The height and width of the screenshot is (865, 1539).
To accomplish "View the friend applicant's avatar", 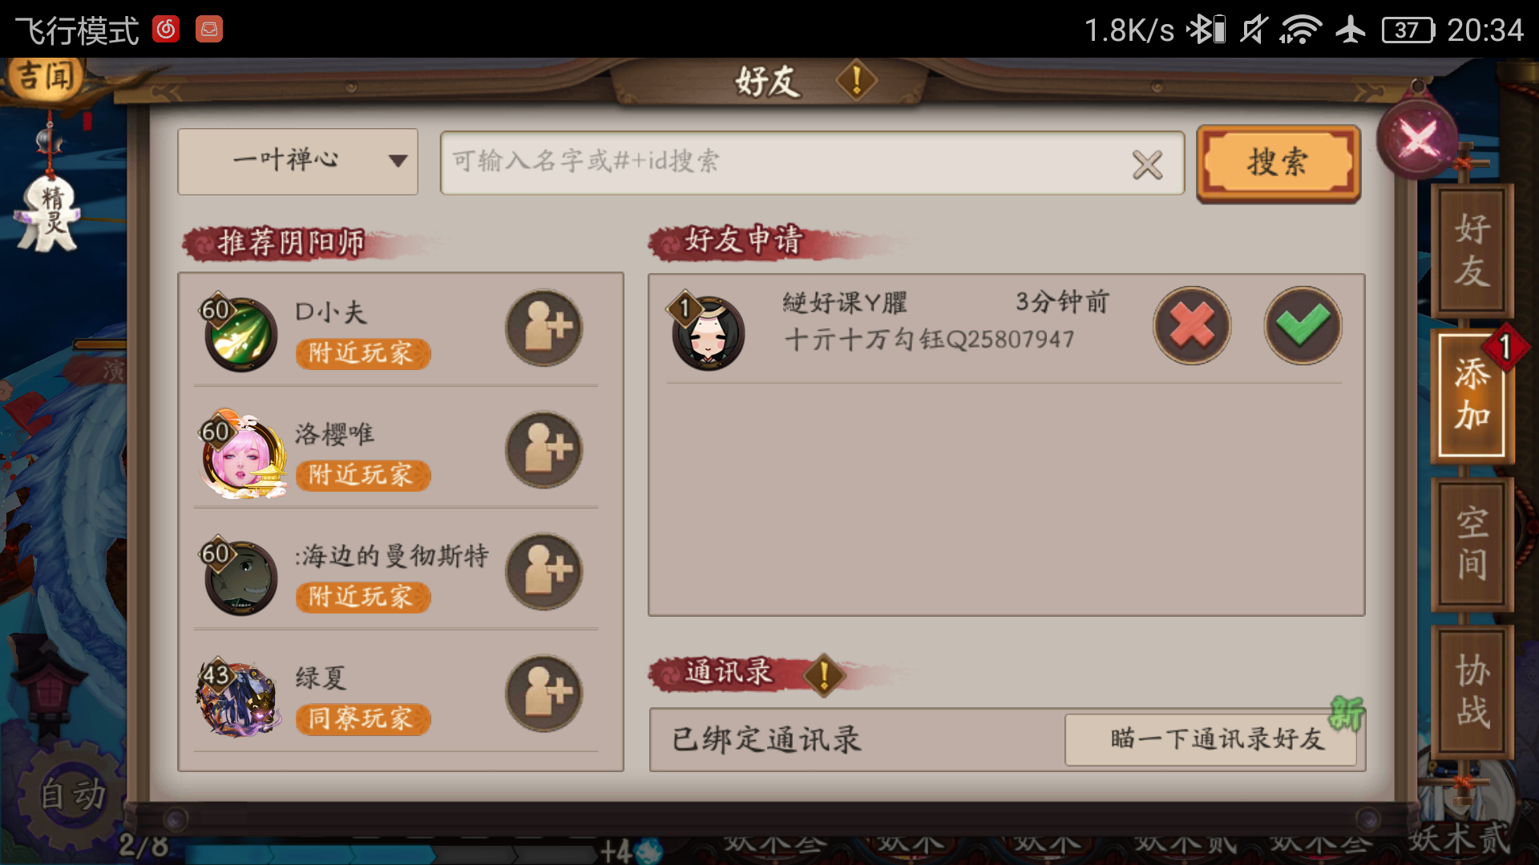I will pyautogui.click(x=708, y=332).
